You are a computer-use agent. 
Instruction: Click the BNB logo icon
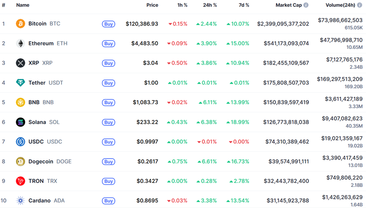pos(21,102)
